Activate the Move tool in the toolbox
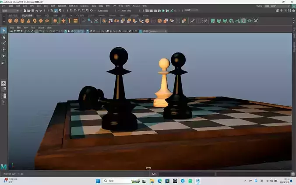Screen dimensions: 296x185 coord(4,49)
